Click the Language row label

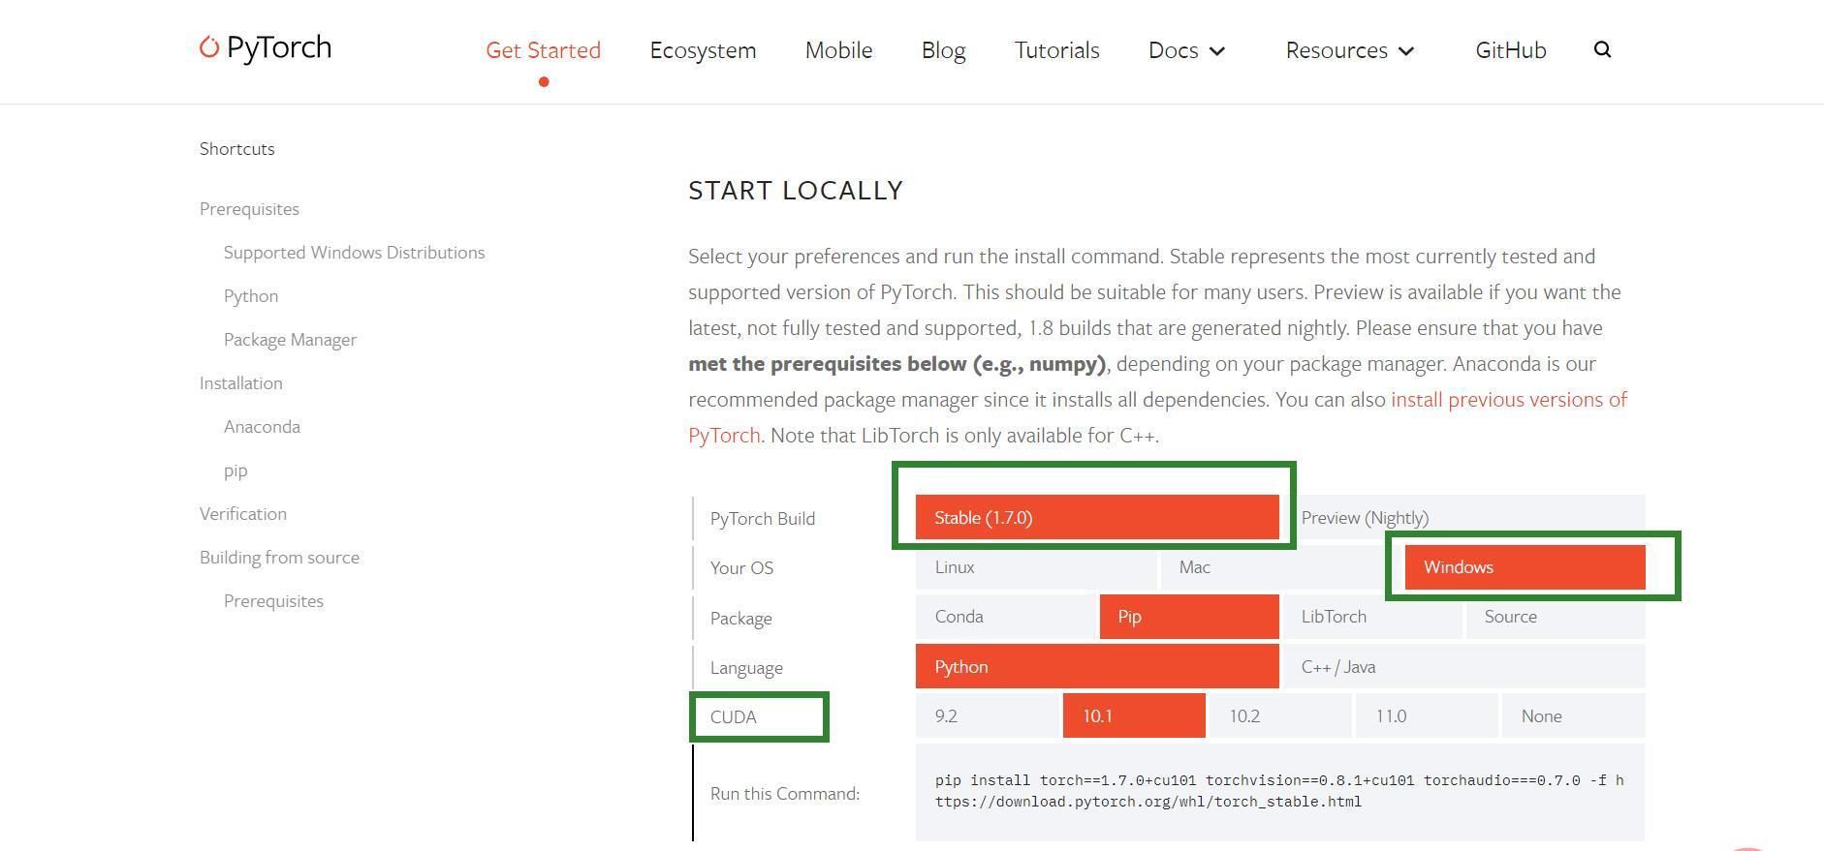pyautogui.click(x=746, y=668)
